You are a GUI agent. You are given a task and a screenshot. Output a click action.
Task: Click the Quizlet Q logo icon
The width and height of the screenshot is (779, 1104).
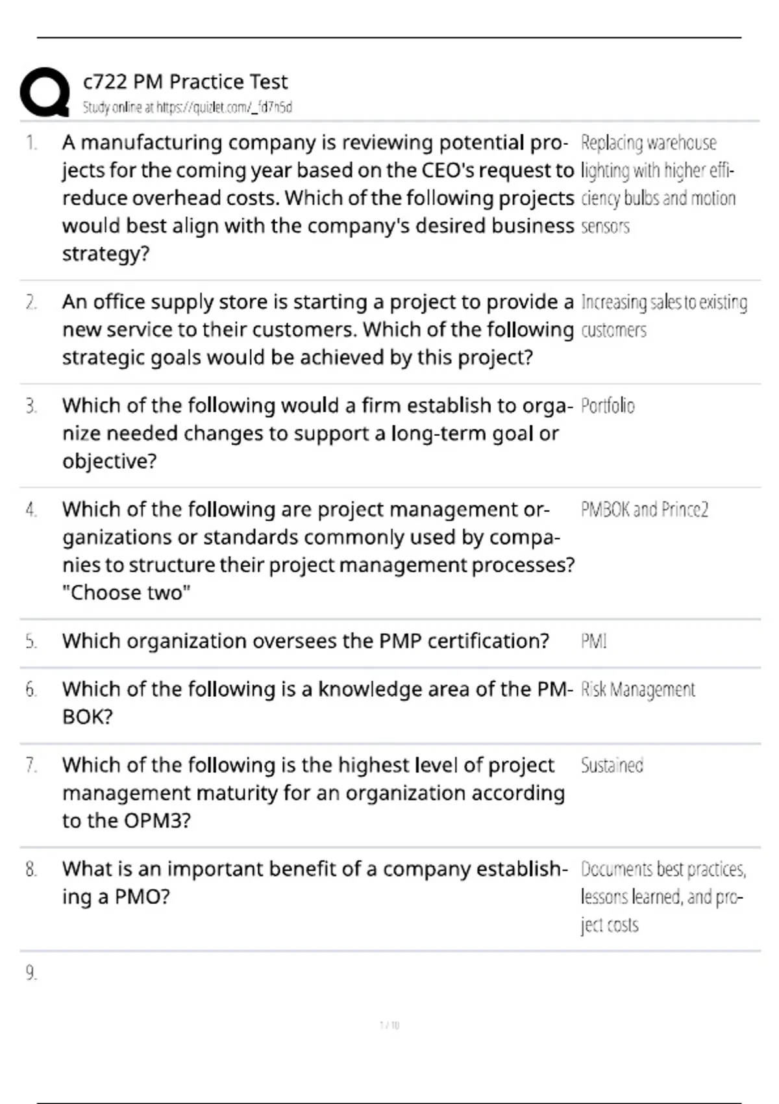coord(45,92)
